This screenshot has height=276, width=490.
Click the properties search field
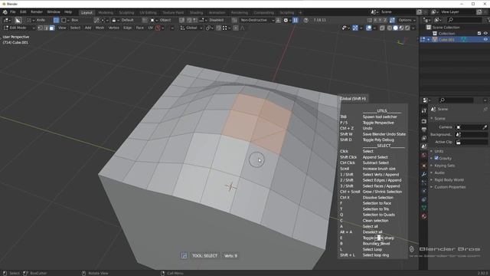456,100
